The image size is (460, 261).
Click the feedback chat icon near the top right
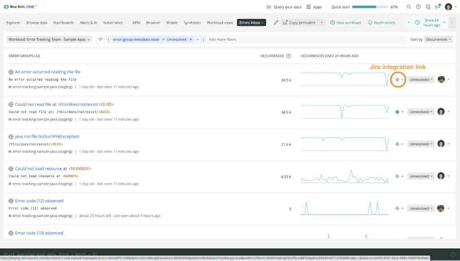pyautogui.click(x=428, y=7)
